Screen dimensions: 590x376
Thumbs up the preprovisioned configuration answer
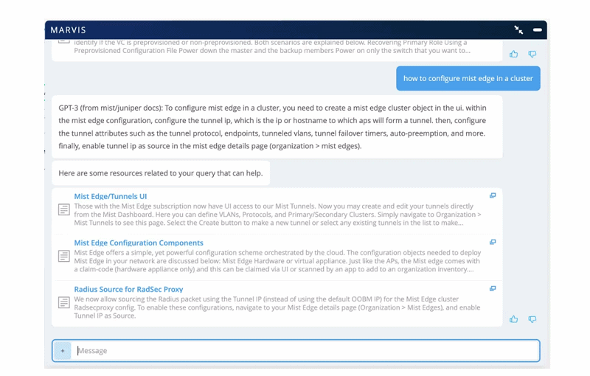point(513,54)
